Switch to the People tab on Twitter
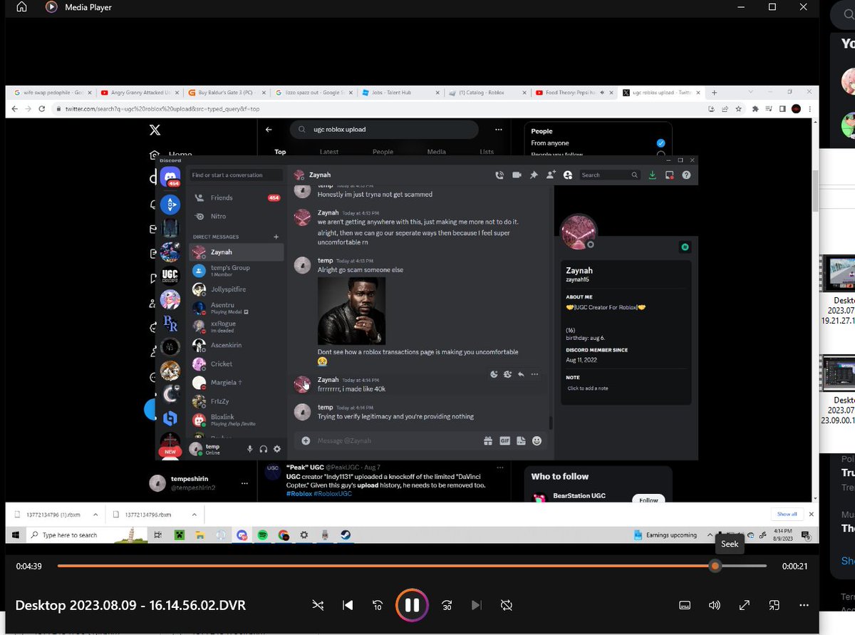This screenshot has height=635, width=855. [x=383, y=151]
